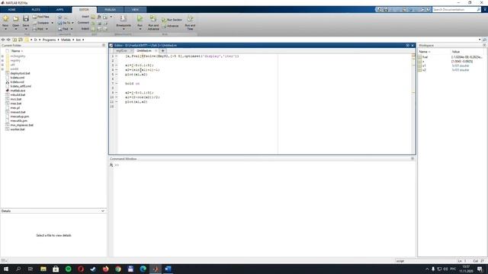Screen dimensions: 488x274
Task: Switch to the APPS ribbon tab
Action: 59,10
